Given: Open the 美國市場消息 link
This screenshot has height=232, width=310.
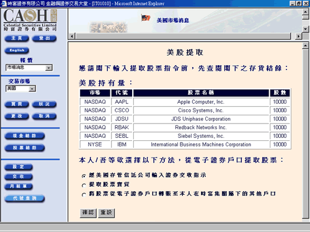Looking at the screenshot, I should tap(173, 20).
